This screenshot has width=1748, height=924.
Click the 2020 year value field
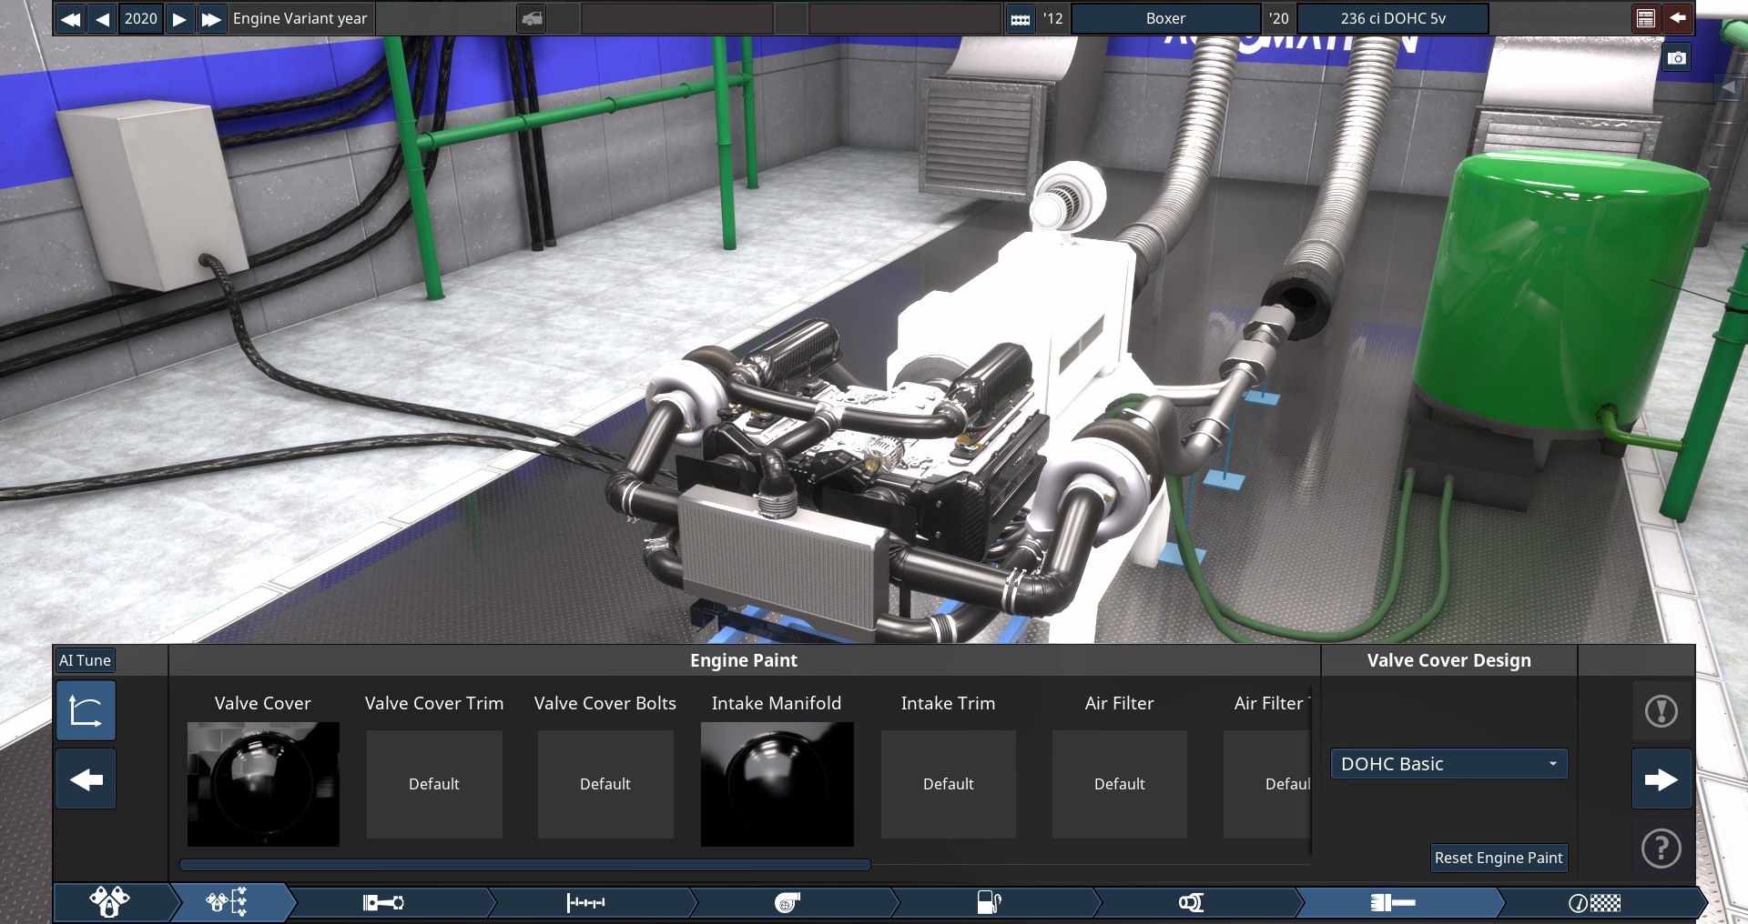point(141,18)
